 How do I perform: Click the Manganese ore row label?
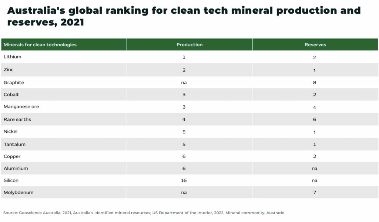(21, 106)
